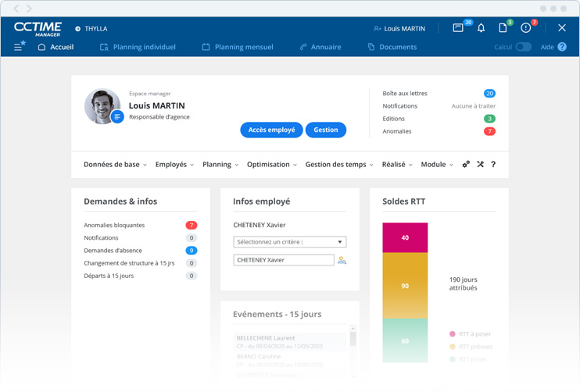Expand the Optimisation menu

coord(271,165)
